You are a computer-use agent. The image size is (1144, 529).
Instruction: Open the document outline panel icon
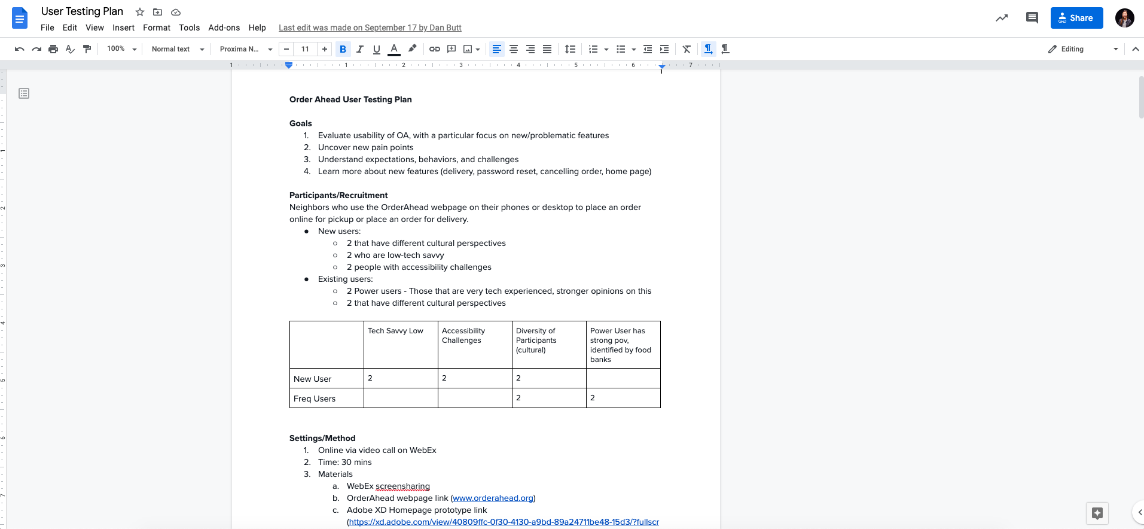pos(24,93)
